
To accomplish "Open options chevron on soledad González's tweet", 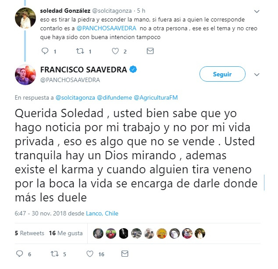I will [x=257, y=11].
